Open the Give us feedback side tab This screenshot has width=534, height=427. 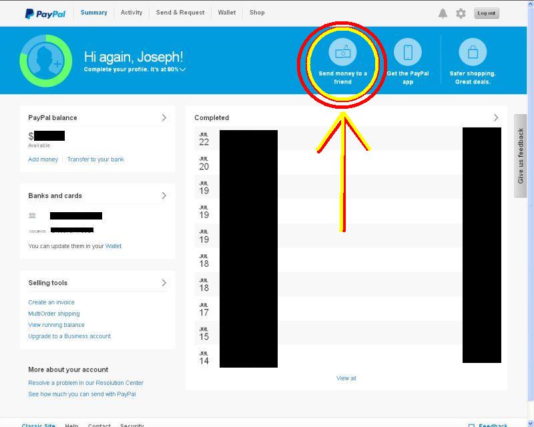click(521, 155)
